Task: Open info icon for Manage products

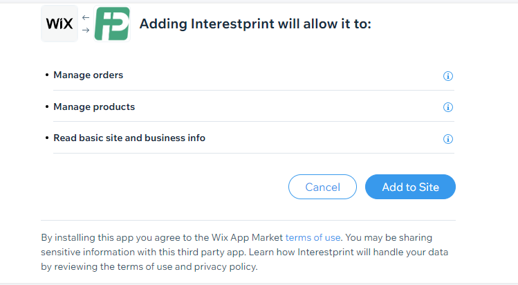Action: pyautogui.click(x=447, y=107)
